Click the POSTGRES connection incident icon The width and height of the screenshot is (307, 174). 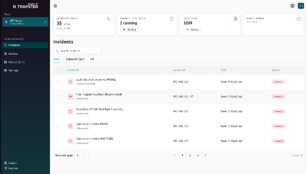[71, 141]
